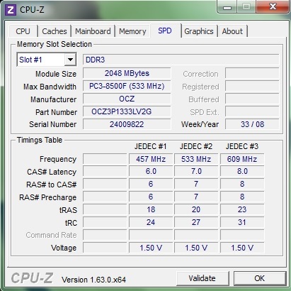Viewport: 291px width, 291px height.
Task: Click the JEDEC #1 column header
Action: click(151, 146)
